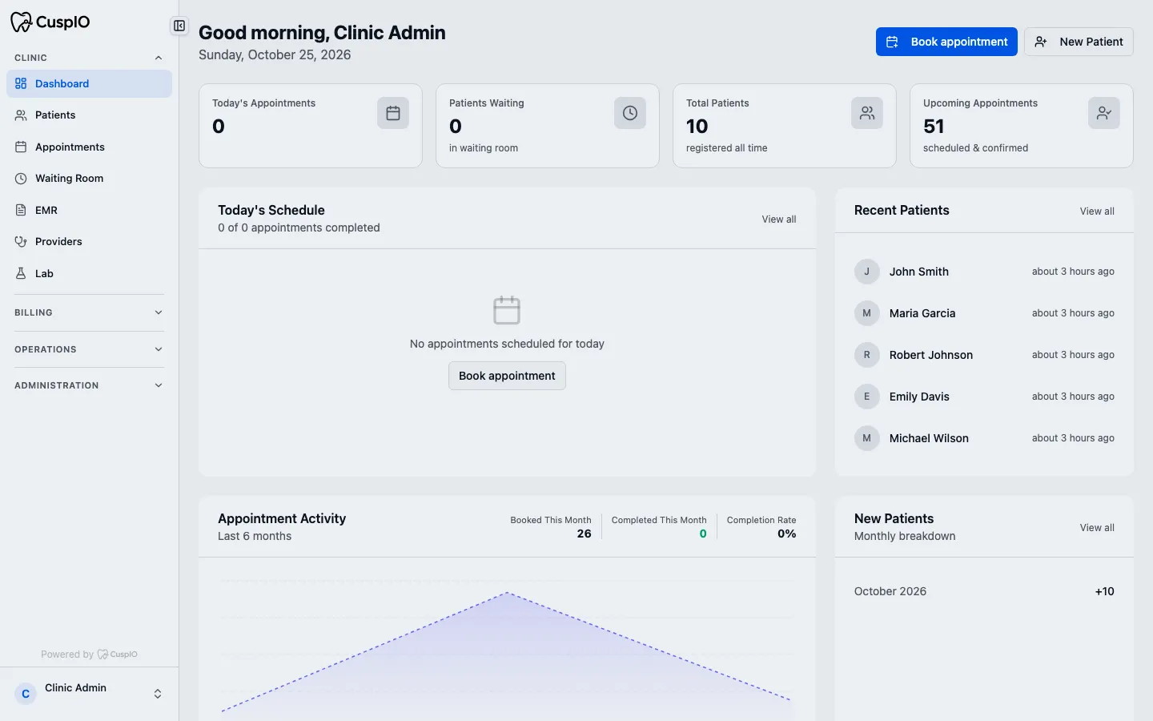
Task: Click calendar icon in Today's Appointments card
Action: (x=393, y=113)
